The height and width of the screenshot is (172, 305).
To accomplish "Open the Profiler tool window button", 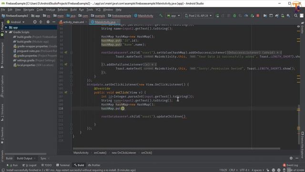I will coord(94,165).
